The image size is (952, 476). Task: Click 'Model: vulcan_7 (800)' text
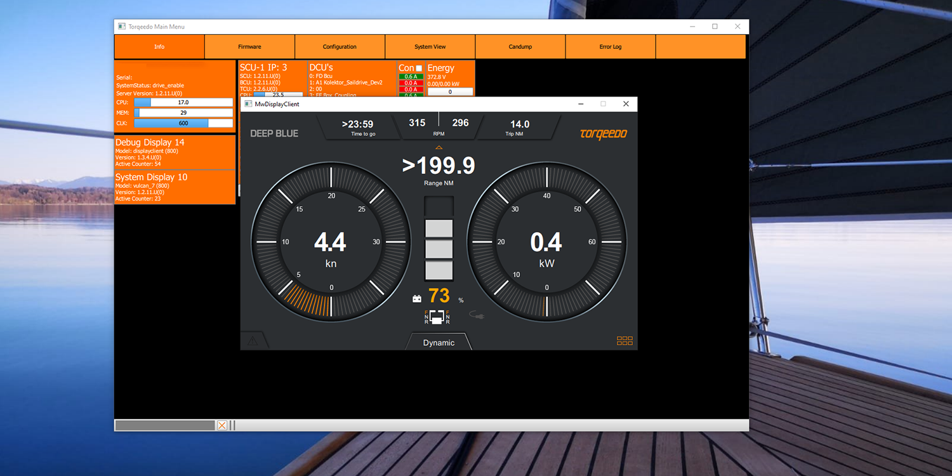click(142, 185)
